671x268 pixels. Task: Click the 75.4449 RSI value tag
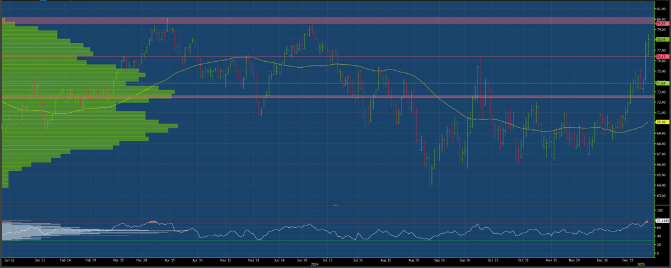pos(661,221)
